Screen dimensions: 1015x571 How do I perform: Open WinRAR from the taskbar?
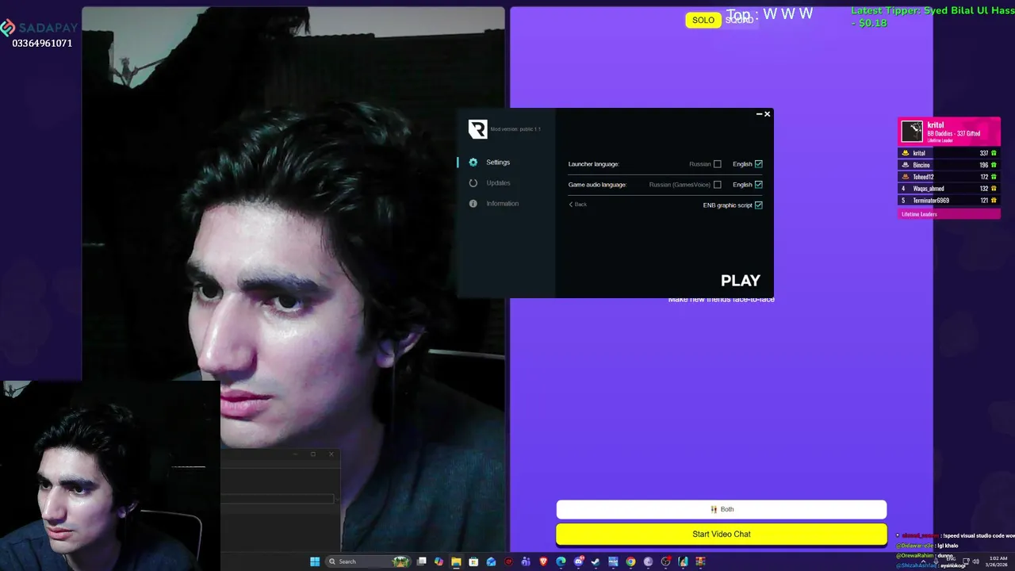(700, 561)
